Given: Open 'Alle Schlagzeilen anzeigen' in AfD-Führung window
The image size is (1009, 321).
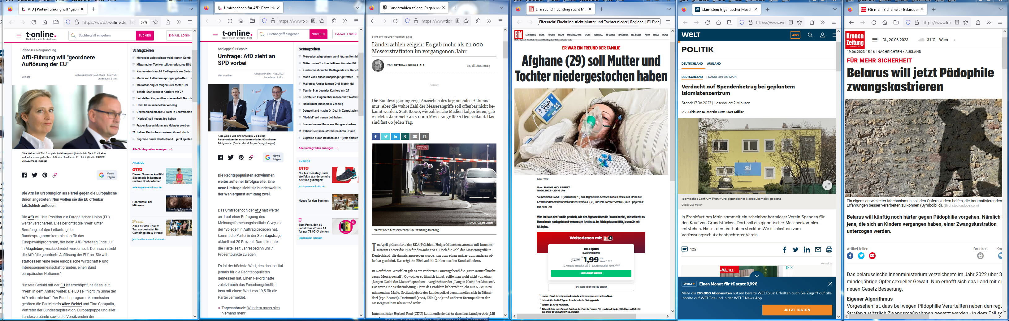Looking at the screenshot, I should click(x=152, y=149).
